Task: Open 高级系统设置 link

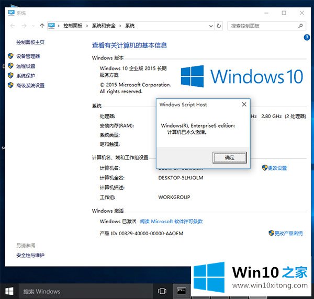Action: 30,85
